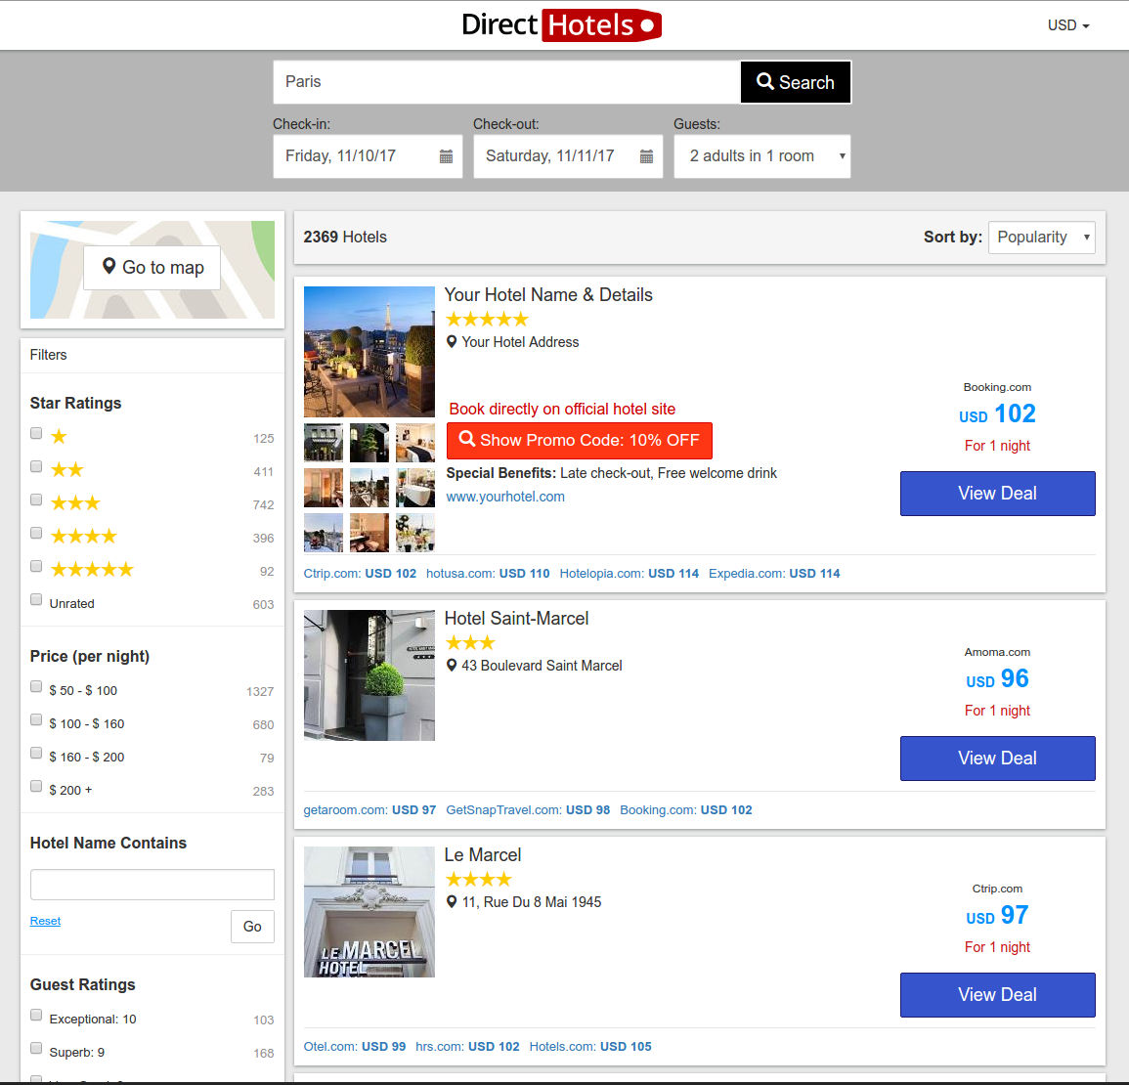Click the Le Marcel hotel facade photo
The image size is (1129, 1085).
click(x=369, y=911)
